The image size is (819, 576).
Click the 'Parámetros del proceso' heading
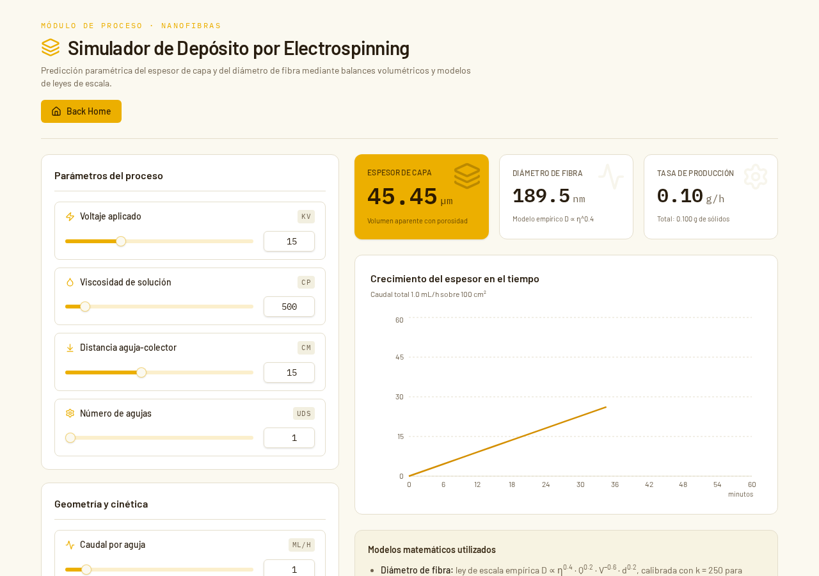109,175
